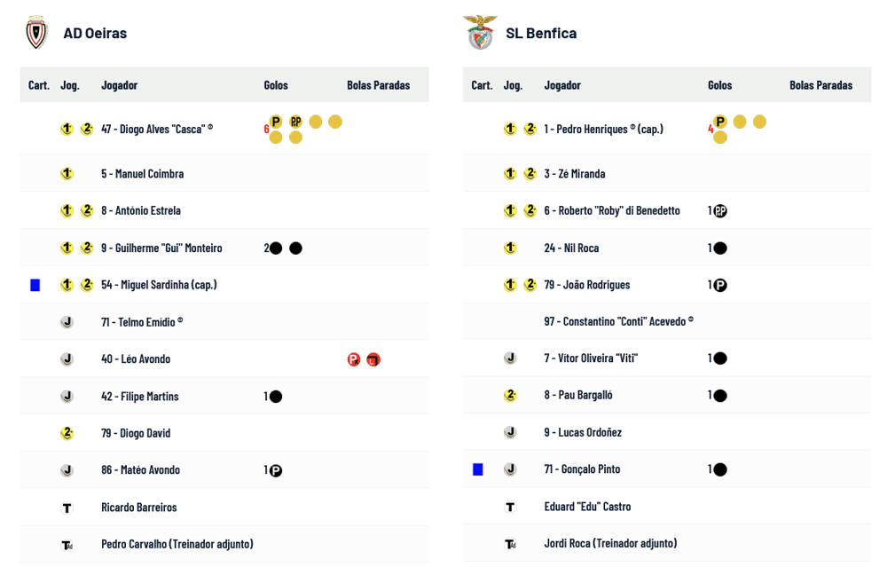Viewport: 887px width, 567px height.
Task: Click Diogo David's second-half badge
Action: point(67,433)
